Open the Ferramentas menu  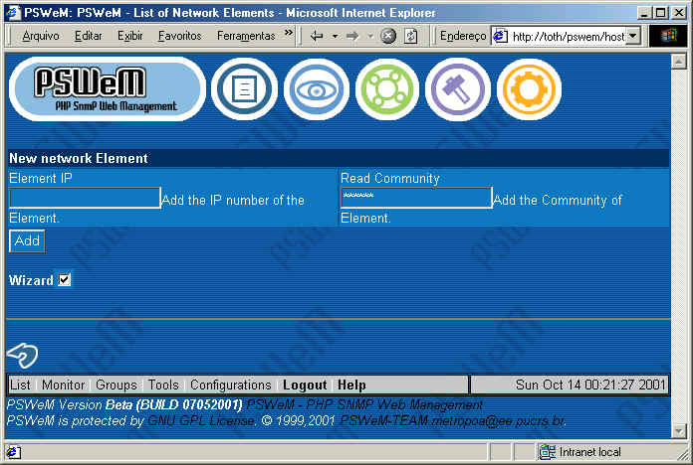point(245,36)
